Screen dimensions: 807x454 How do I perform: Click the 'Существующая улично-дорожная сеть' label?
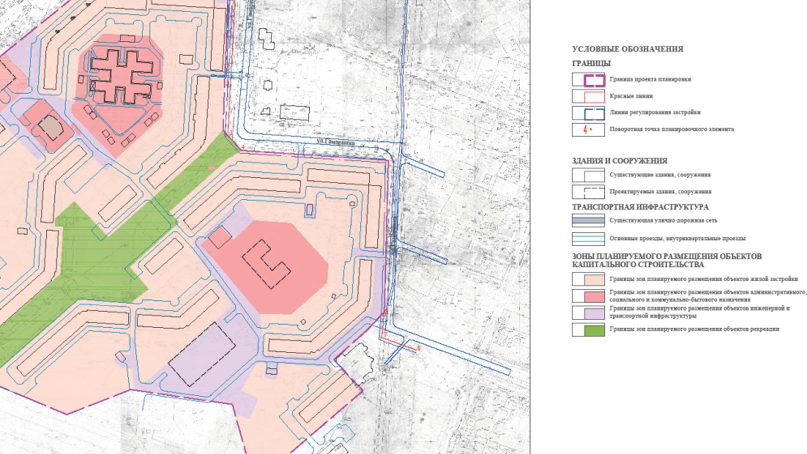[663, 221]
